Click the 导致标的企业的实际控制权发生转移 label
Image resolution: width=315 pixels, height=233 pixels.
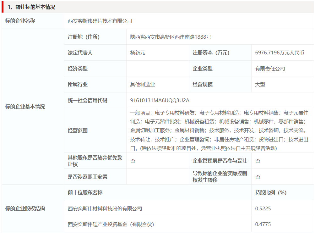(220, 176)
